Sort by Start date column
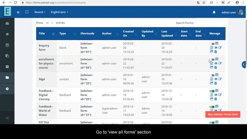 coord(186,34)
